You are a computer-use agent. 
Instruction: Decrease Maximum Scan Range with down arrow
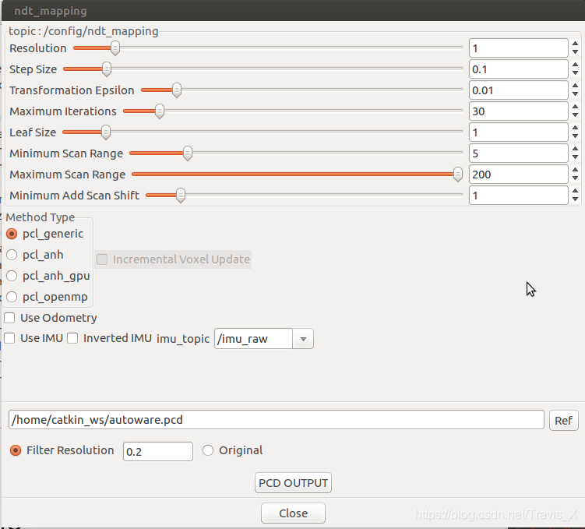[x=576, y=178]
